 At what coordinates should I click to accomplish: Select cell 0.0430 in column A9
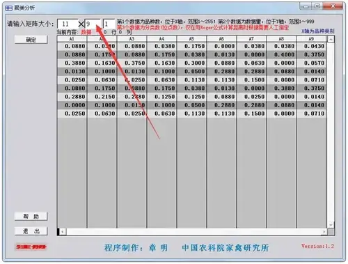311,46
